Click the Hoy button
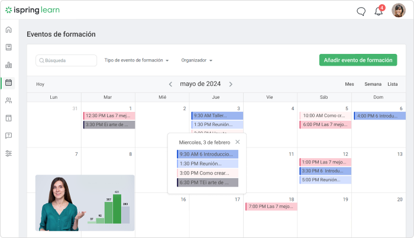The width and height of the screenshot is (414, 238). pos(40,84)
